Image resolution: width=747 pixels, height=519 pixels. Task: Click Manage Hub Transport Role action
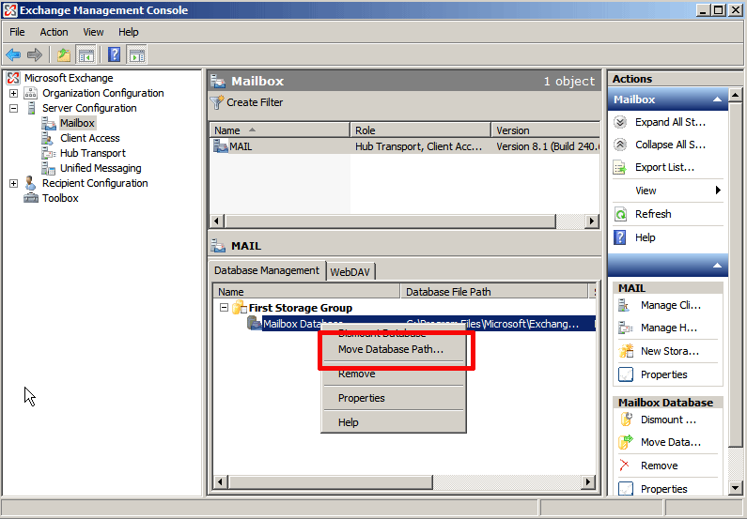(x=670, y=328)
